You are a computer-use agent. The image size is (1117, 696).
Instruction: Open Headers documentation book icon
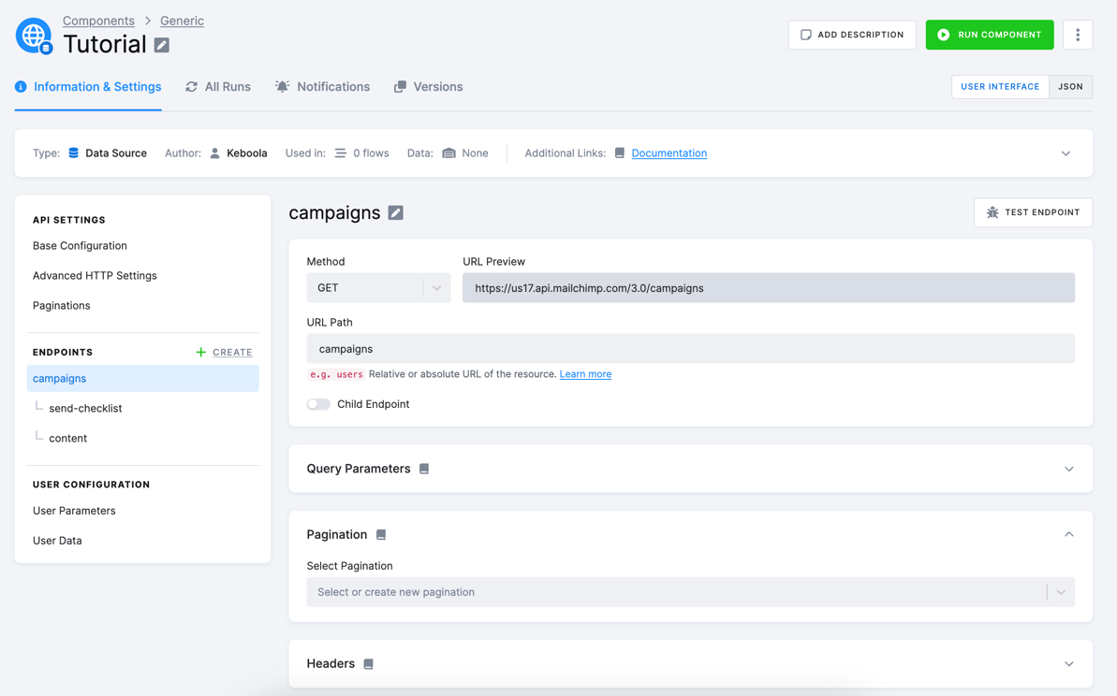click(x=368, y=664)
